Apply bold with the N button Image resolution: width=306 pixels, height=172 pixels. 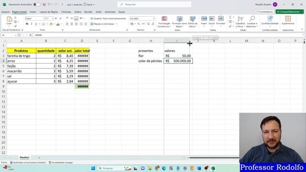tap(27, 24)
